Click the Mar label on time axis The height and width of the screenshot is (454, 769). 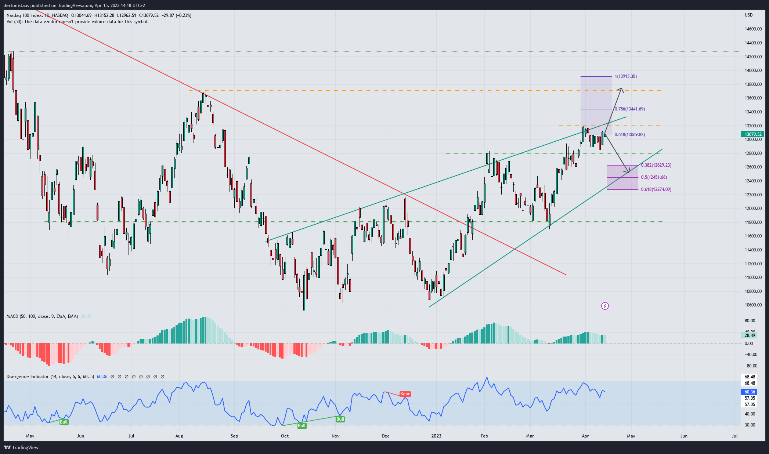point(530,436)
